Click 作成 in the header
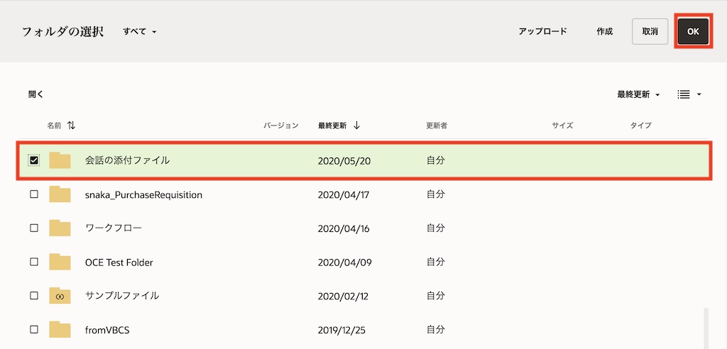Image resolution: width=727 pixels, height=349 pixels. coord(604,32)
